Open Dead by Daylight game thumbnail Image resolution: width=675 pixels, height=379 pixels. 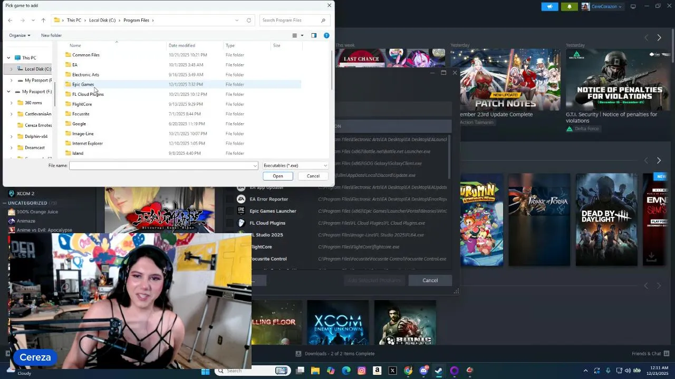[x=606, y=219]
